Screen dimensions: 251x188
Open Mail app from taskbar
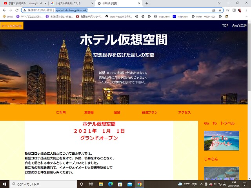[x=130, y=184]
